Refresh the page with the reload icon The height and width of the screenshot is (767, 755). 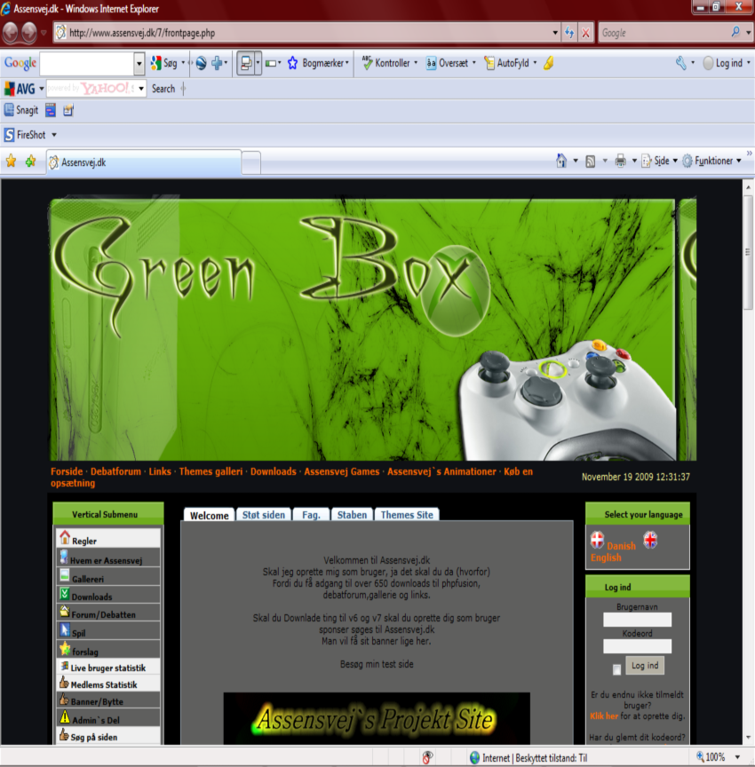coord(569,33)
